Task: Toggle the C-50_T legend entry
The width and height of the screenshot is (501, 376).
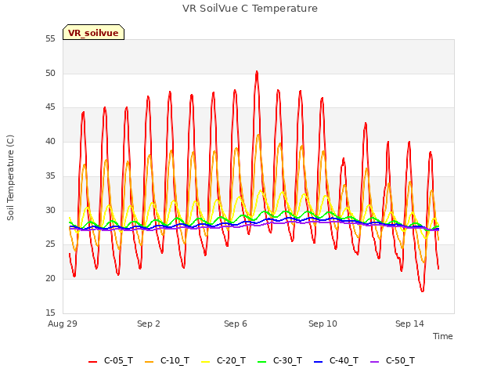Action: click(392, 361)
